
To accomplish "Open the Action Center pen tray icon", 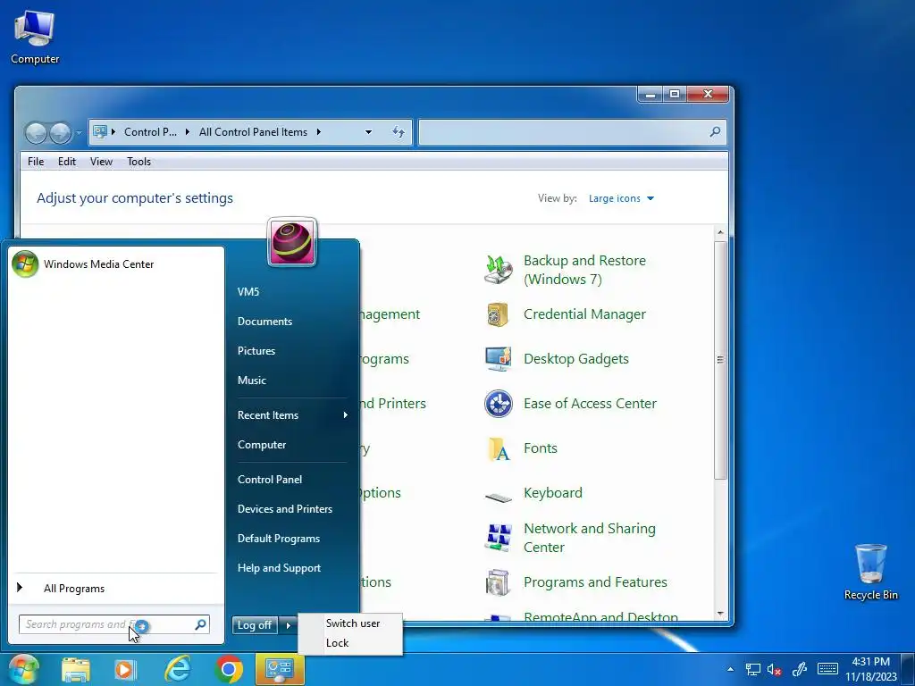I will (800, 670).
